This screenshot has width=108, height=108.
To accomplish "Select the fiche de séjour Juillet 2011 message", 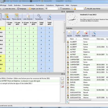I will tap(30, 83).
